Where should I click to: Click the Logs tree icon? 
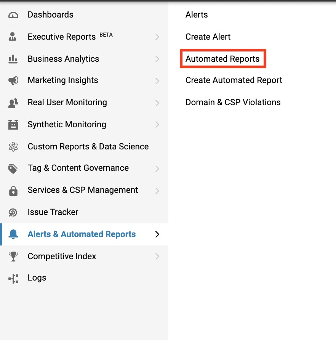[x=13, y=278]
